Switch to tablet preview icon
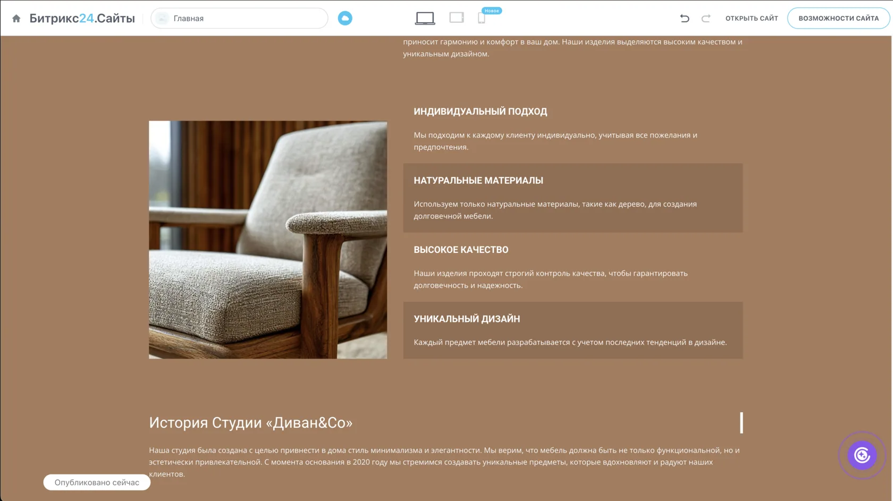 pos(457,18)
